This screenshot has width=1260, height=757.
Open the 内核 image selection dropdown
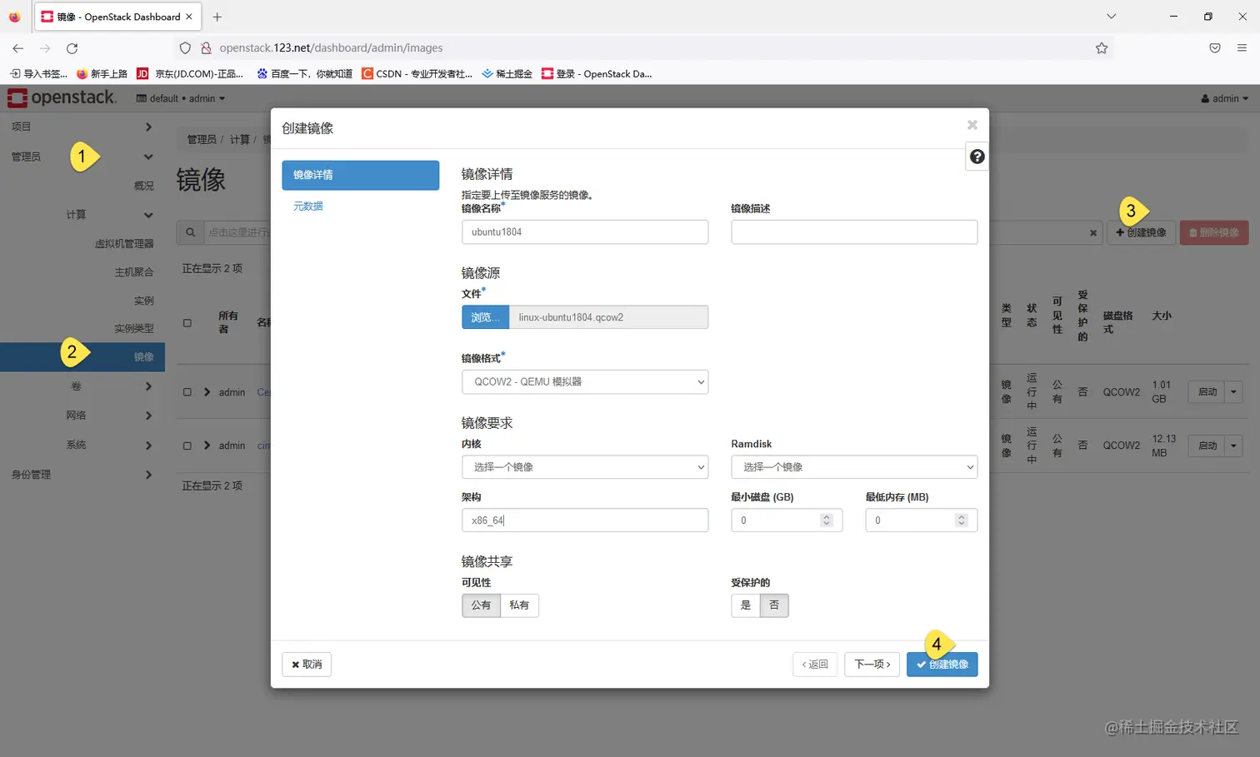point(585,466)
